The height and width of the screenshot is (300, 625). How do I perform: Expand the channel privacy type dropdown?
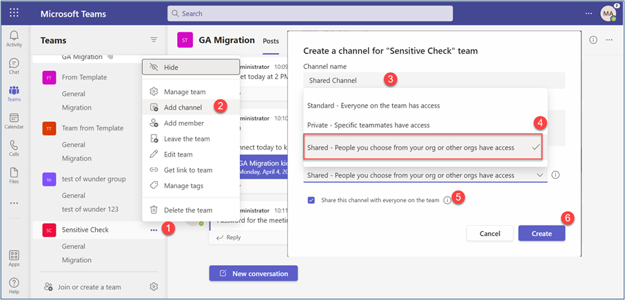426,175
